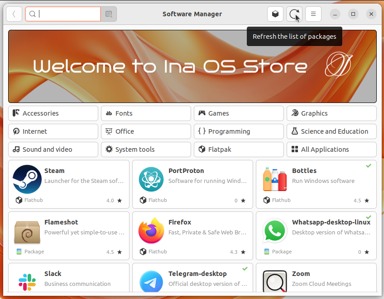Image resolution: width=384 pixels, height=299 pixels.
Task: Select the Zoom title text
Action: [x=301, y=274]
